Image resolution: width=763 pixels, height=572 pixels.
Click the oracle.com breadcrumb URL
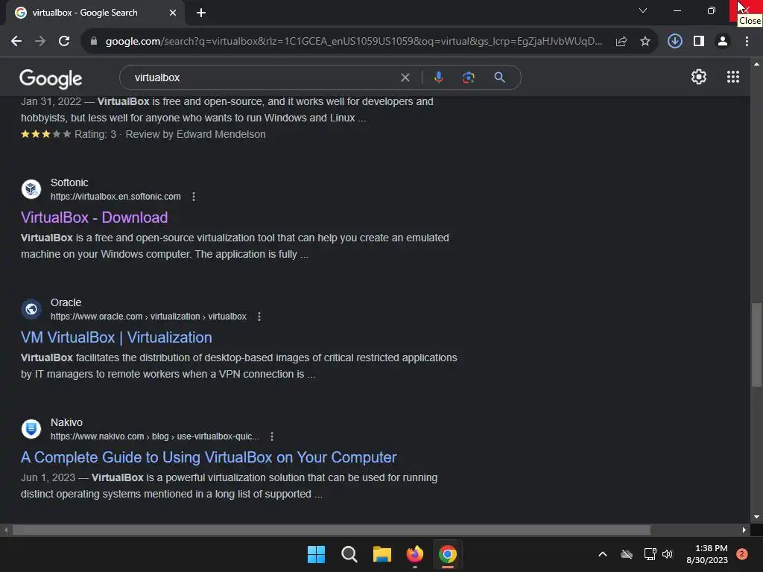click(x=148, y=317)
